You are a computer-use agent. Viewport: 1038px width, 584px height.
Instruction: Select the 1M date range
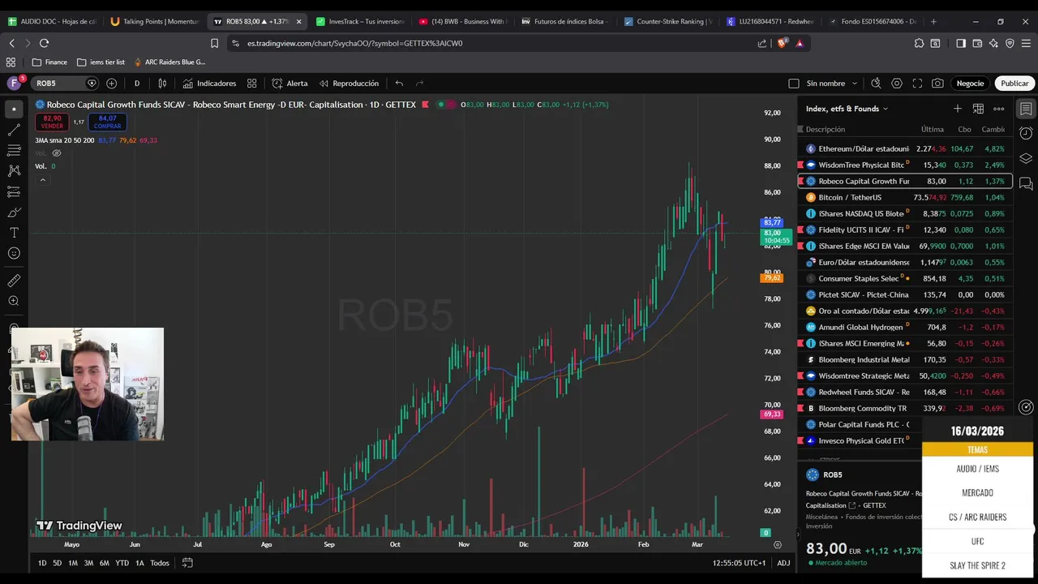point(73,563)
